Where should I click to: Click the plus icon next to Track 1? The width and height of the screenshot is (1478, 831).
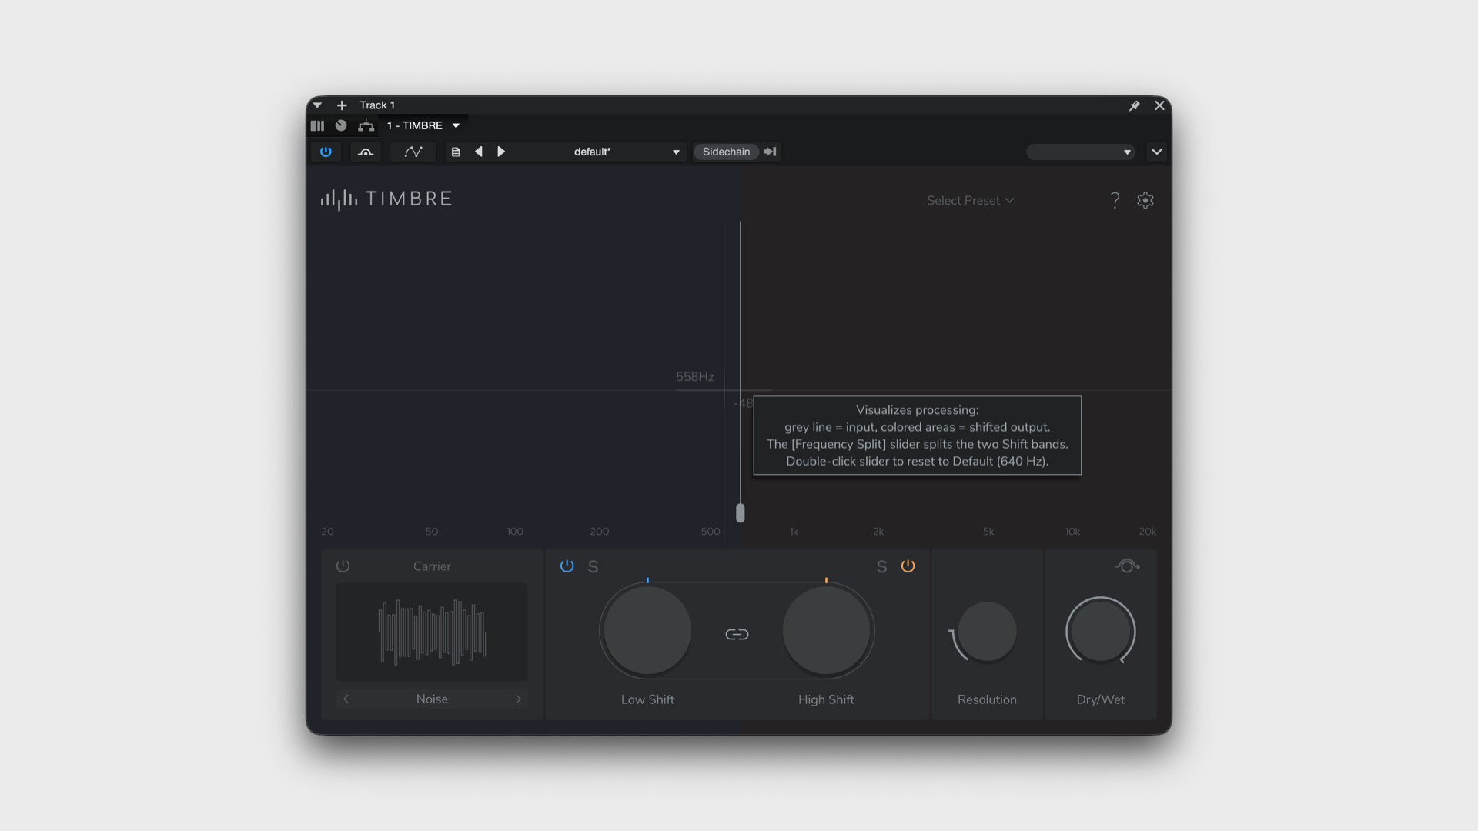tap(342, 105)
